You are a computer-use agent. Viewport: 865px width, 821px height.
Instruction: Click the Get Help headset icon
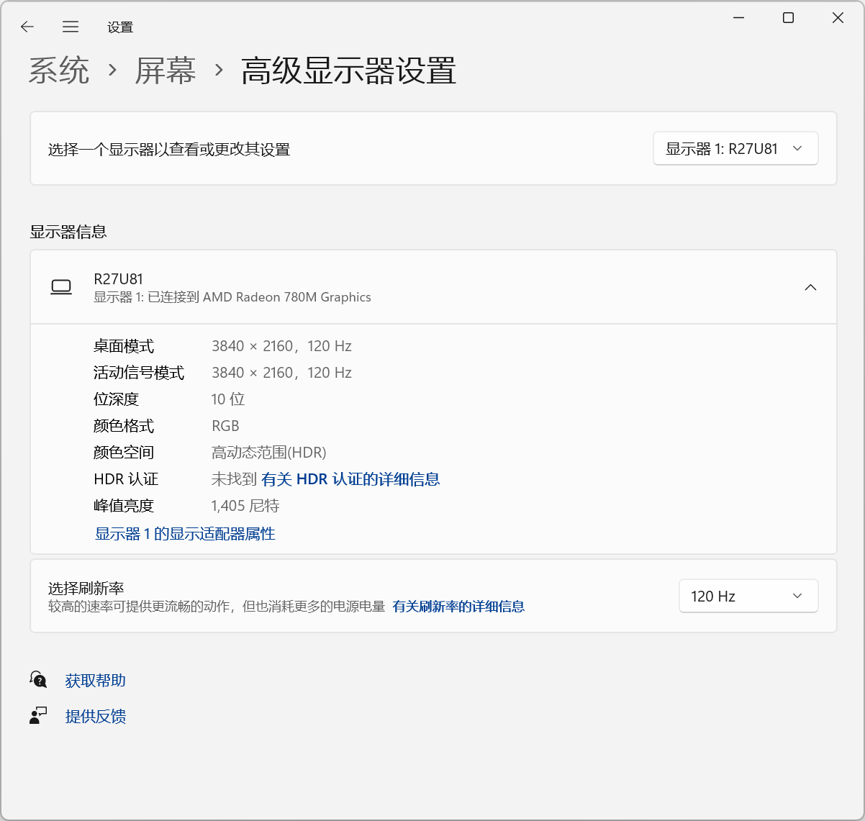point(38,679)
